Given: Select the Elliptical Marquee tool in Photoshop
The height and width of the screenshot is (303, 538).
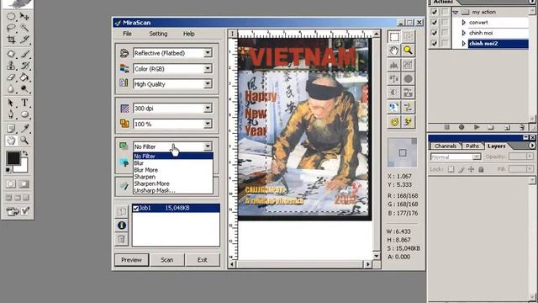Looking at the screenshot, I should click(x=11, y=16).
